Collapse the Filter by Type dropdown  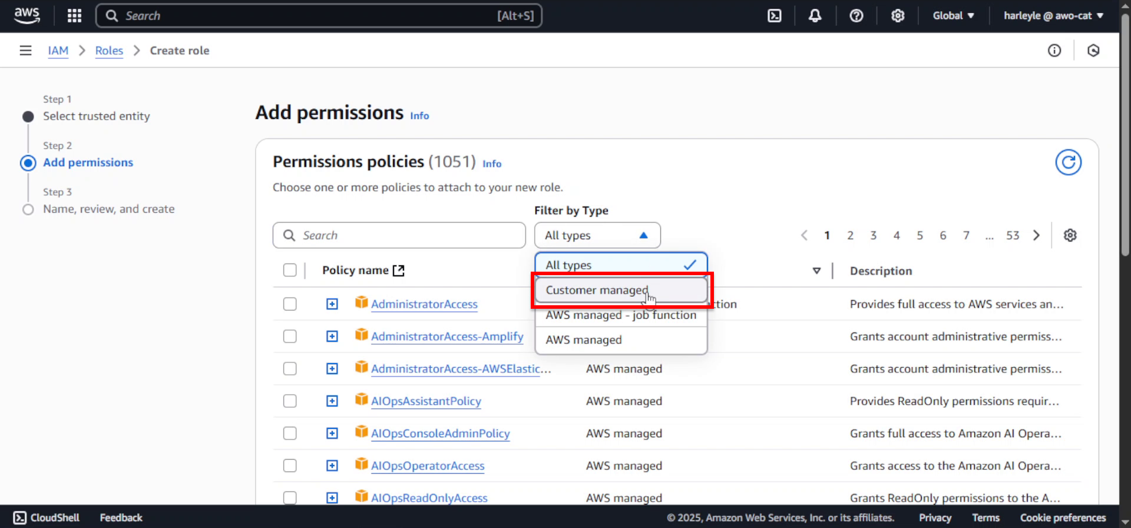tap(597, 235)
